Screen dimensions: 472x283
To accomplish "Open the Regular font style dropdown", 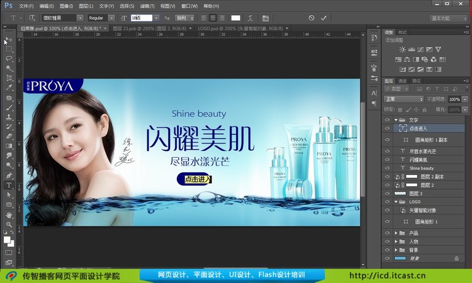I will click(111, 18).
